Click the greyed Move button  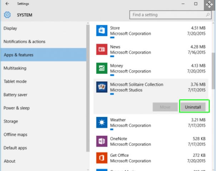coord(165,107)
